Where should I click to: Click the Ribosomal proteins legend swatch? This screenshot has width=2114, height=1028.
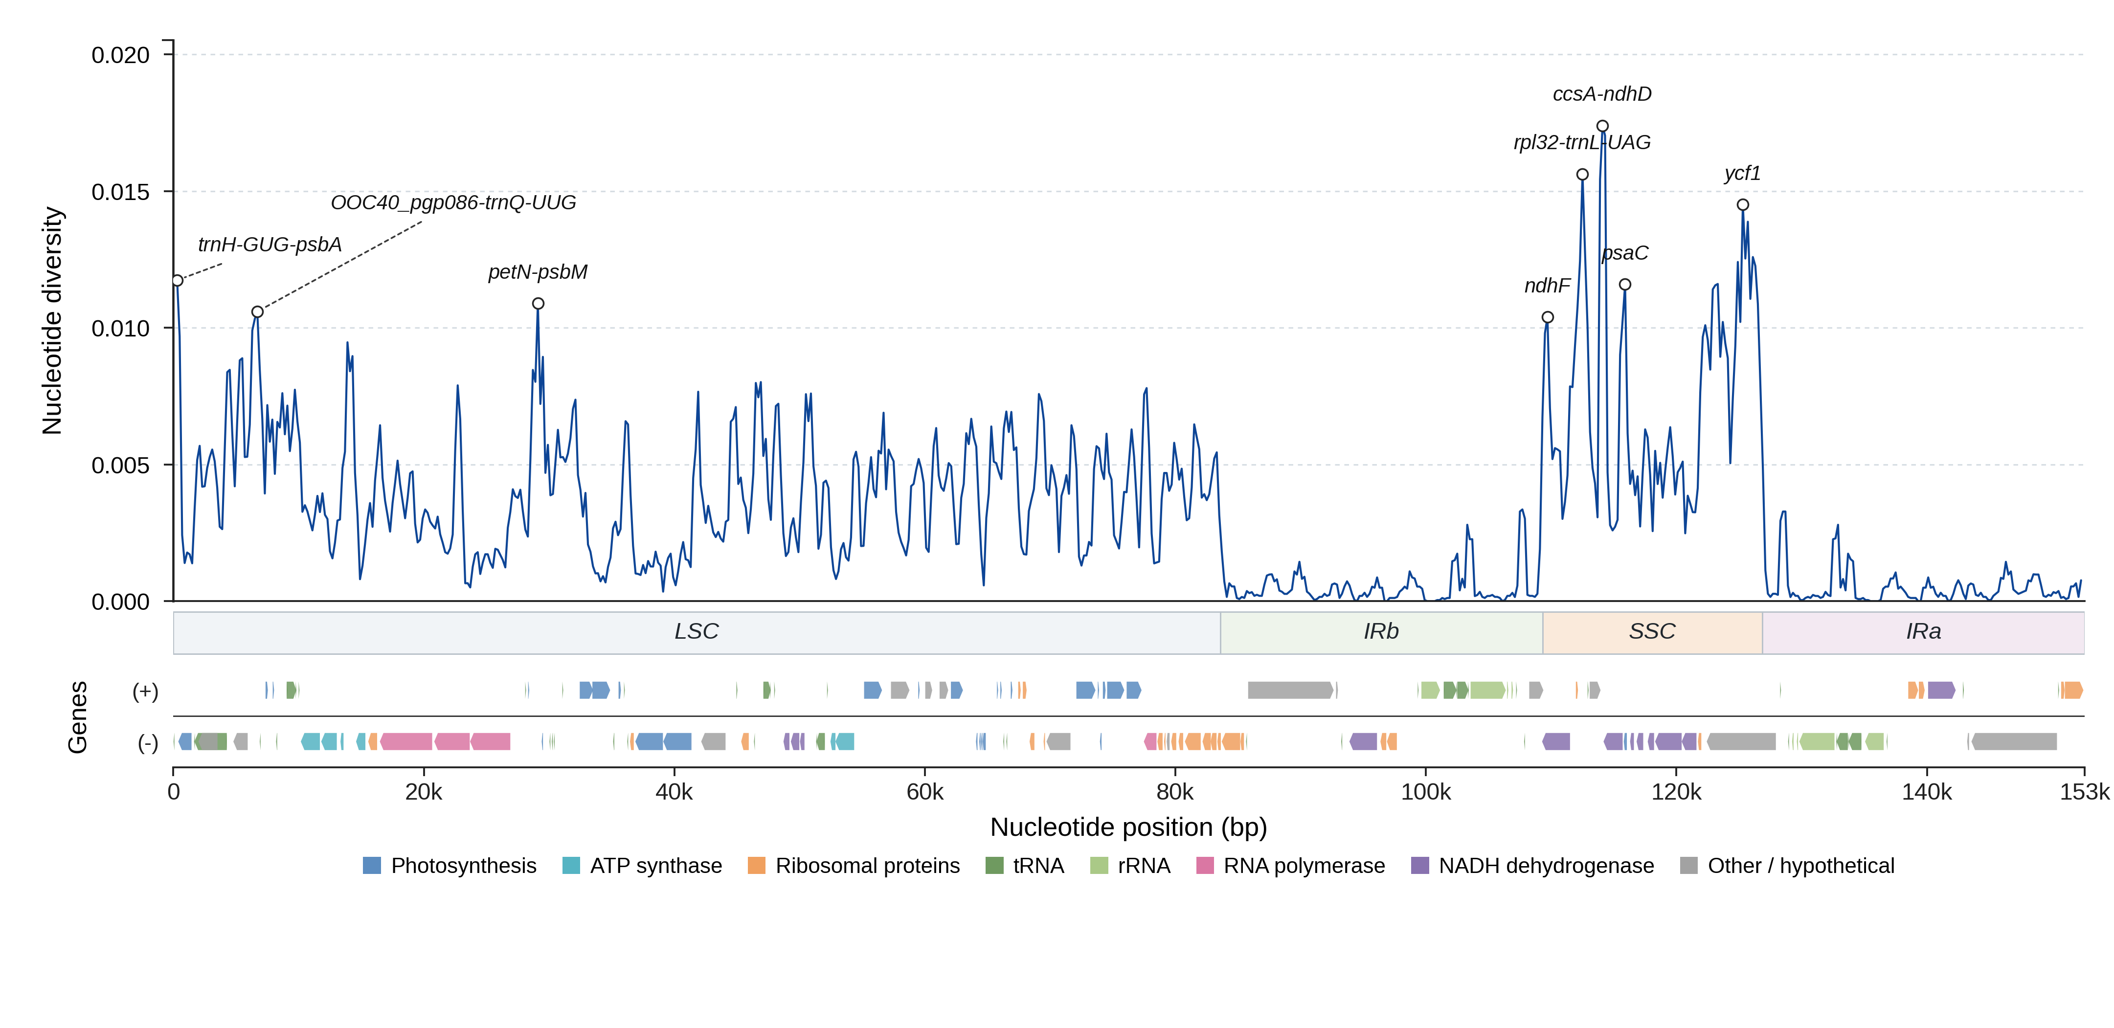757,866
